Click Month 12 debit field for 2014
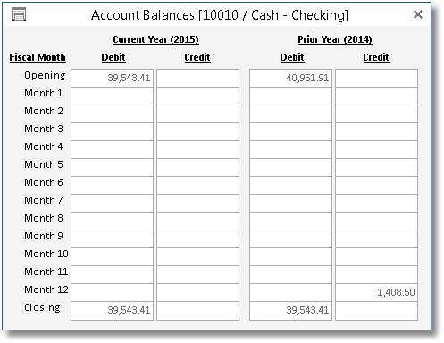Image resolution: width=444 pixels, height=343 pixels. [291, 292]
